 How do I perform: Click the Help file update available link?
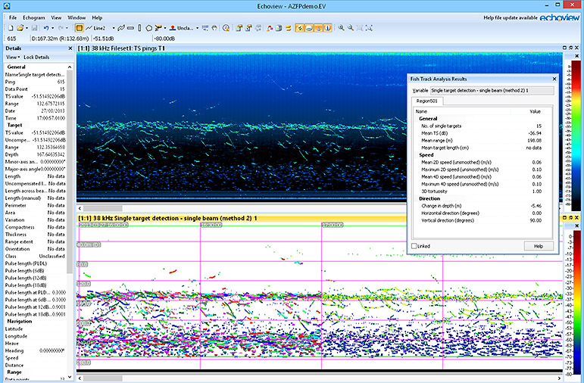[x=511, y=17]
